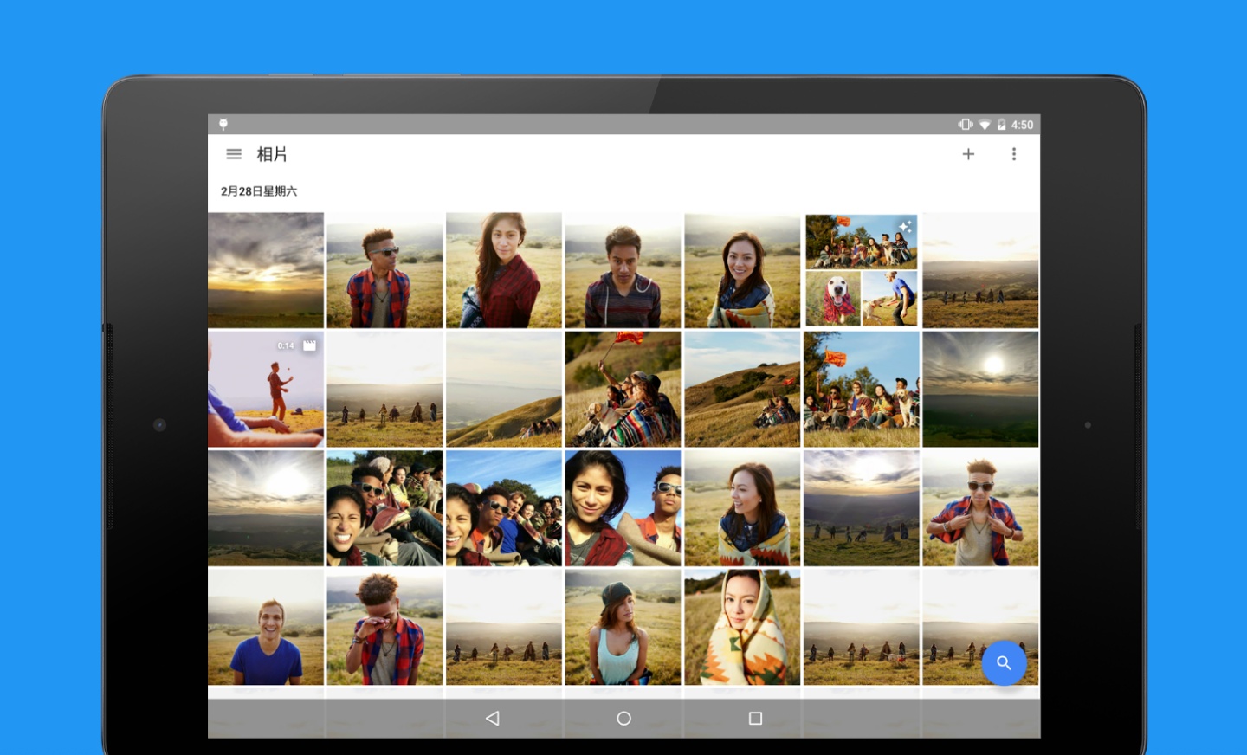Select the 2月28日星期六 date header
Viewport: 1247px width, 755px height.
click(x=259, y=191)
